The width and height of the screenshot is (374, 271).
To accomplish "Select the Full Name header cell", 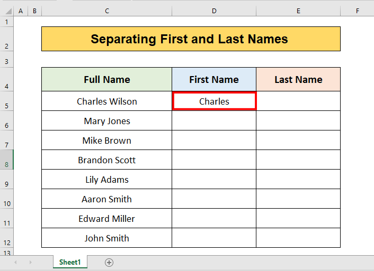I will [x=106, y=80].
